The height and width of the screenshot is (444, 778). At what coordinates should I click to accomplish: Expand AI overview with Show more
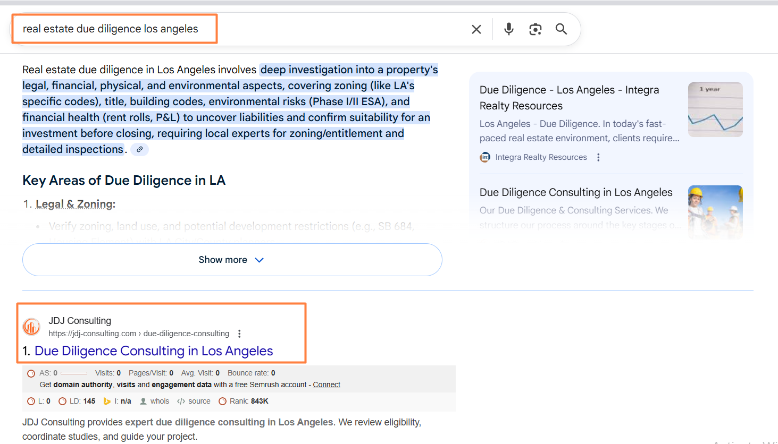pos(232,260)
